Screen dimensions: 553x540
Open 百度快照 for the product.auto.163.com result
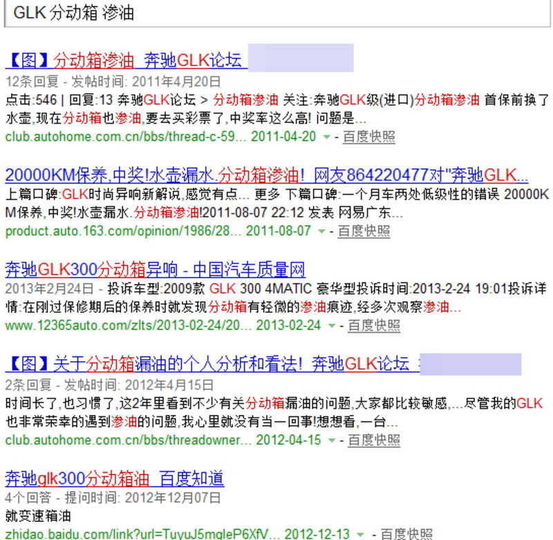pos(364,231)
